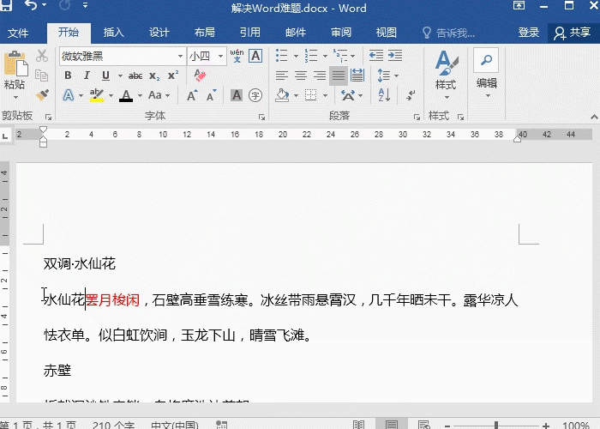Click the tab selector at ruler corner
600x429 pixels.
click(5, 136)
